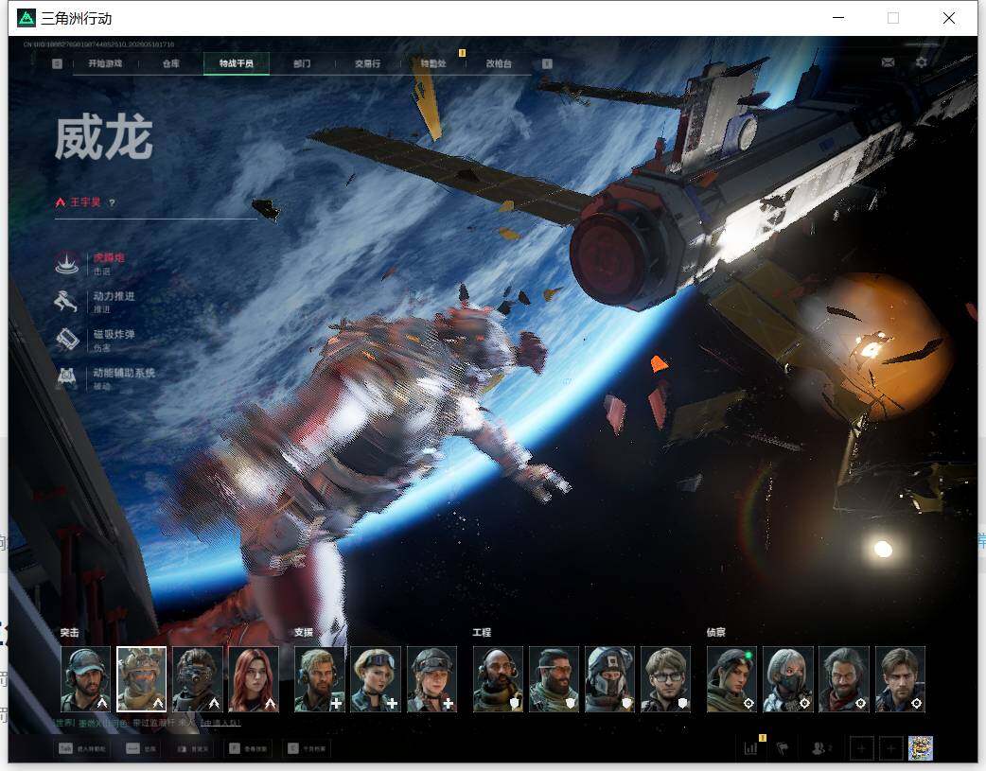Select the 磁吸炸弹 skill icon
986x771 pixels.
66,340
